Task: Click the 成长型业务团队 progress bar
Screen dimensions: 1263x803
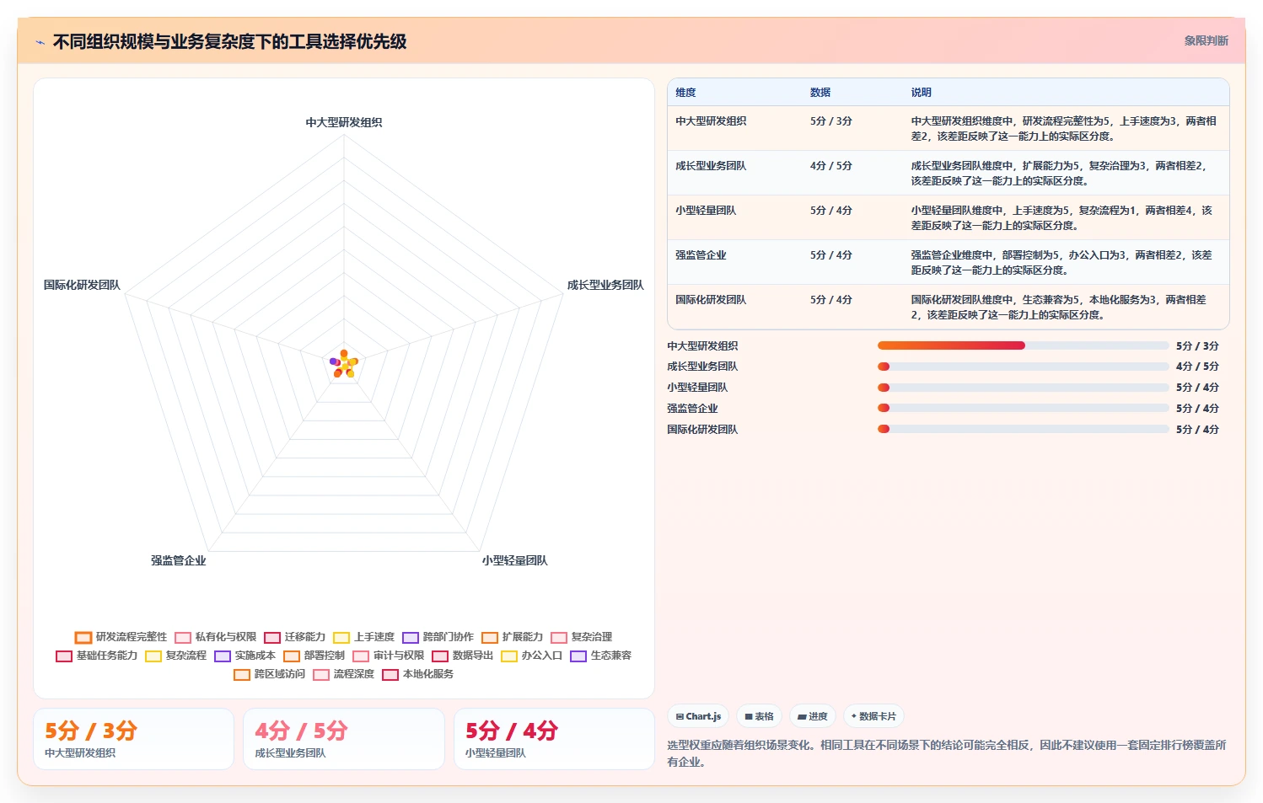Action: point(1023,367)
